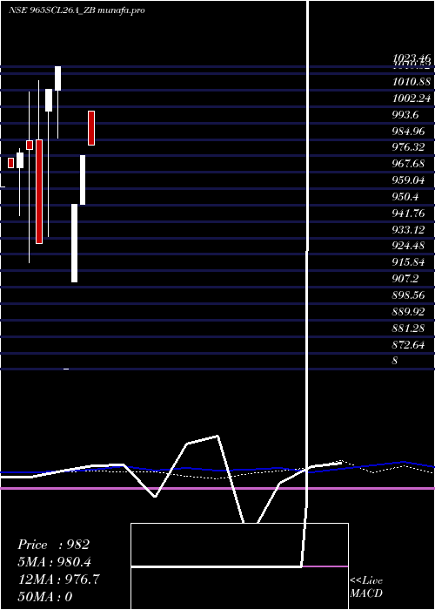The height and width of the screenshot is (610, 435).
Task: Click the 898.56 price axis label
Action: pos(408,295)
